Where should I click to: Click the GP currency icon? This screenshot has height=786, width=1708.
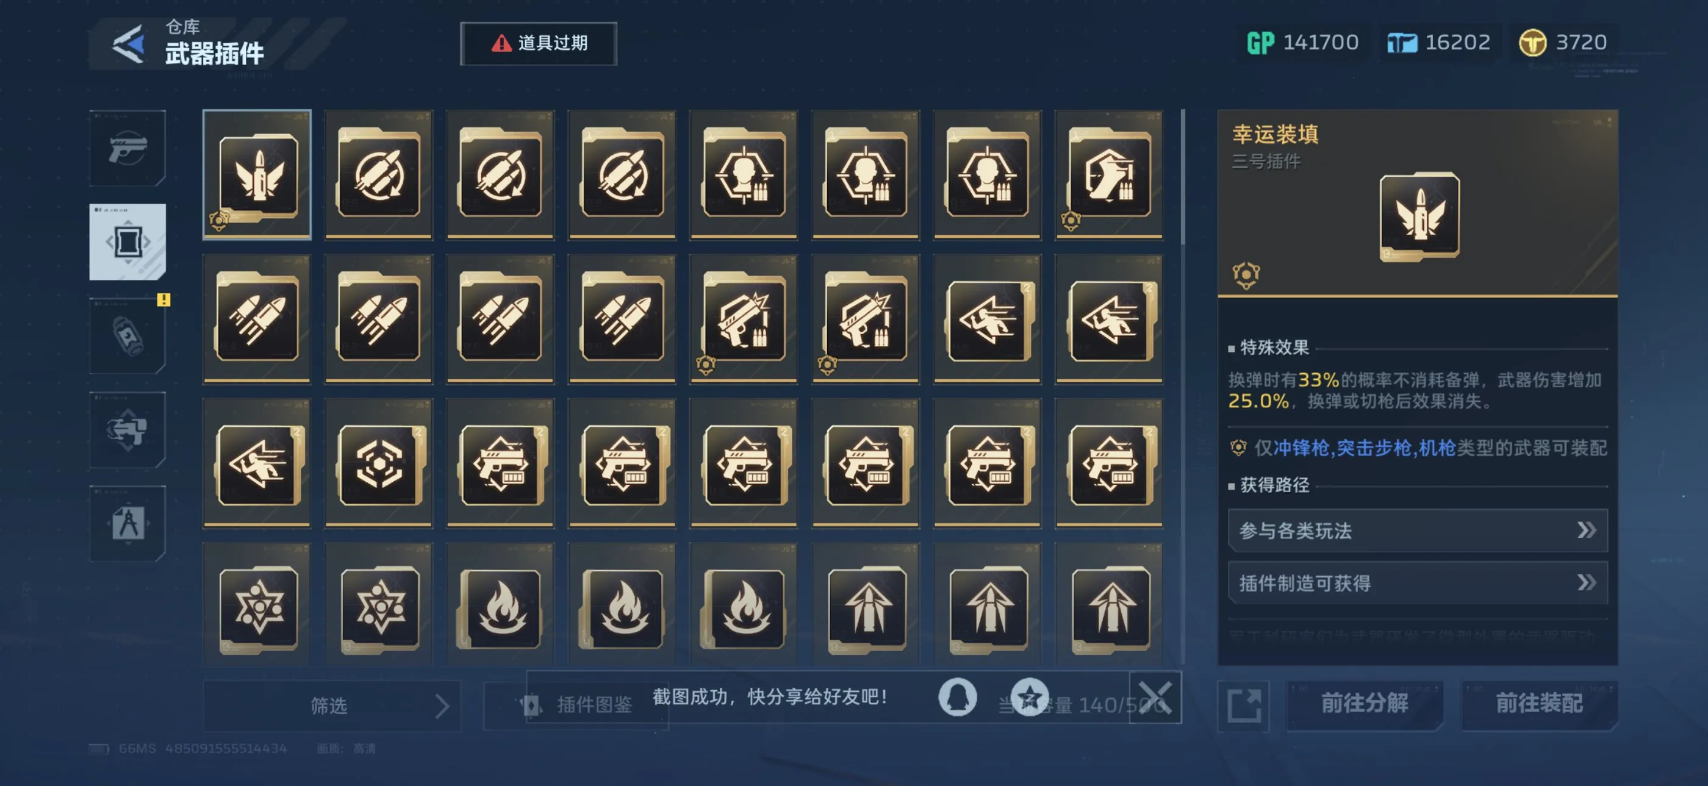(x=1260, y=43)
